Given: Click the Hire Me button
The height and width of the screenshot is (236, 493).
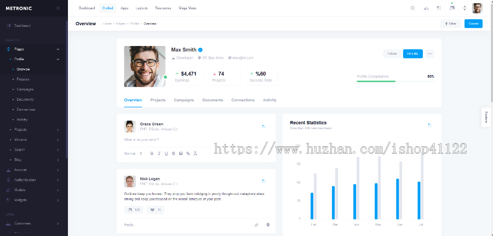Looking at the screenshot, I should point(413,54).
